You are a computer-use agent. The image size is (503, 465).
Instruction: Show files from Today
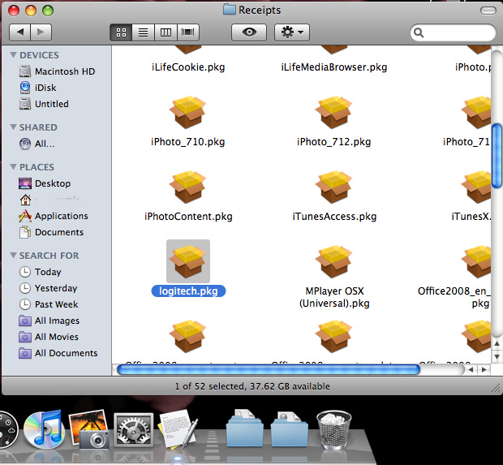tap(40, 272)
